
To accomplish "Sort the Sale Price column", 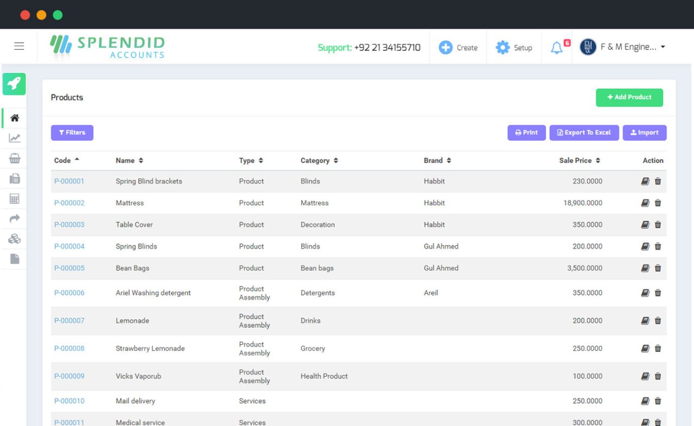I will [597, 160].
